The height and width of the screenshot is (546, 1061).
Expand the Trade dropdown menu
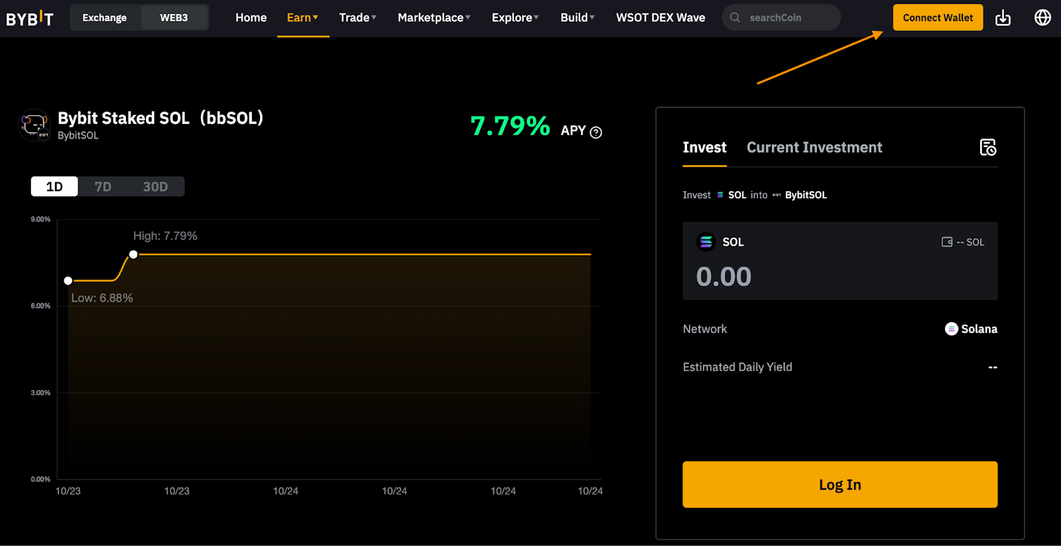[x=358, y=18]
